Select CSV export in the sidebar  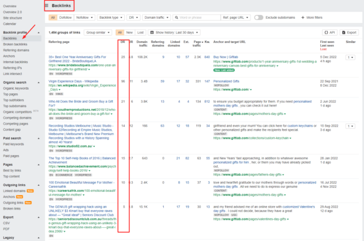(7, 223)
